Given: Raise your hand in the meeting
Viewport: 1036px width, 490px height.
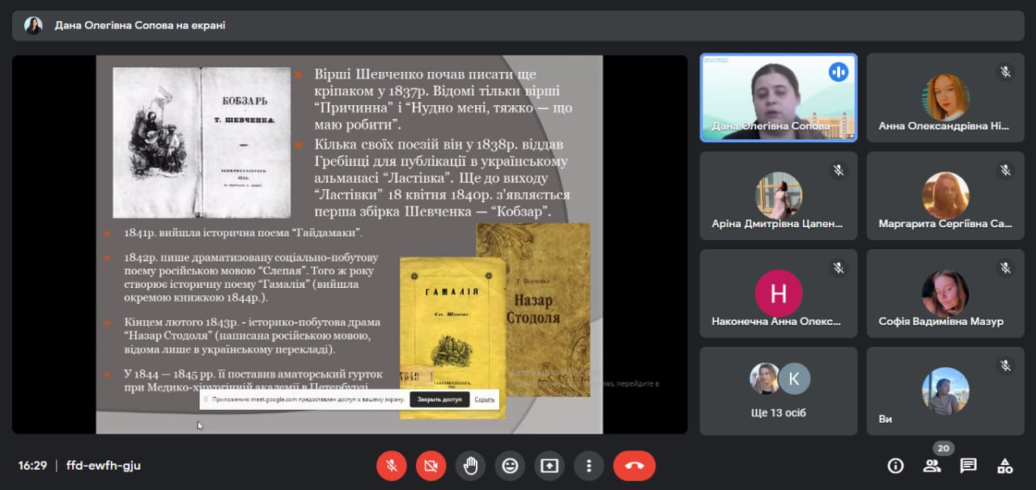Looking at the screenshot, I should [470, 466].
